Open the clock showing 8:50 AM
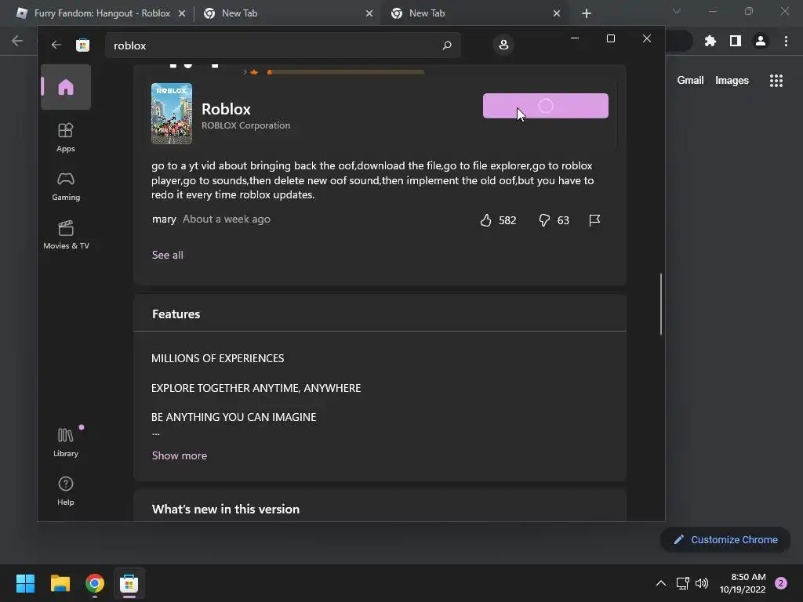This screenshot has height=602, width=803. point(743,583)
